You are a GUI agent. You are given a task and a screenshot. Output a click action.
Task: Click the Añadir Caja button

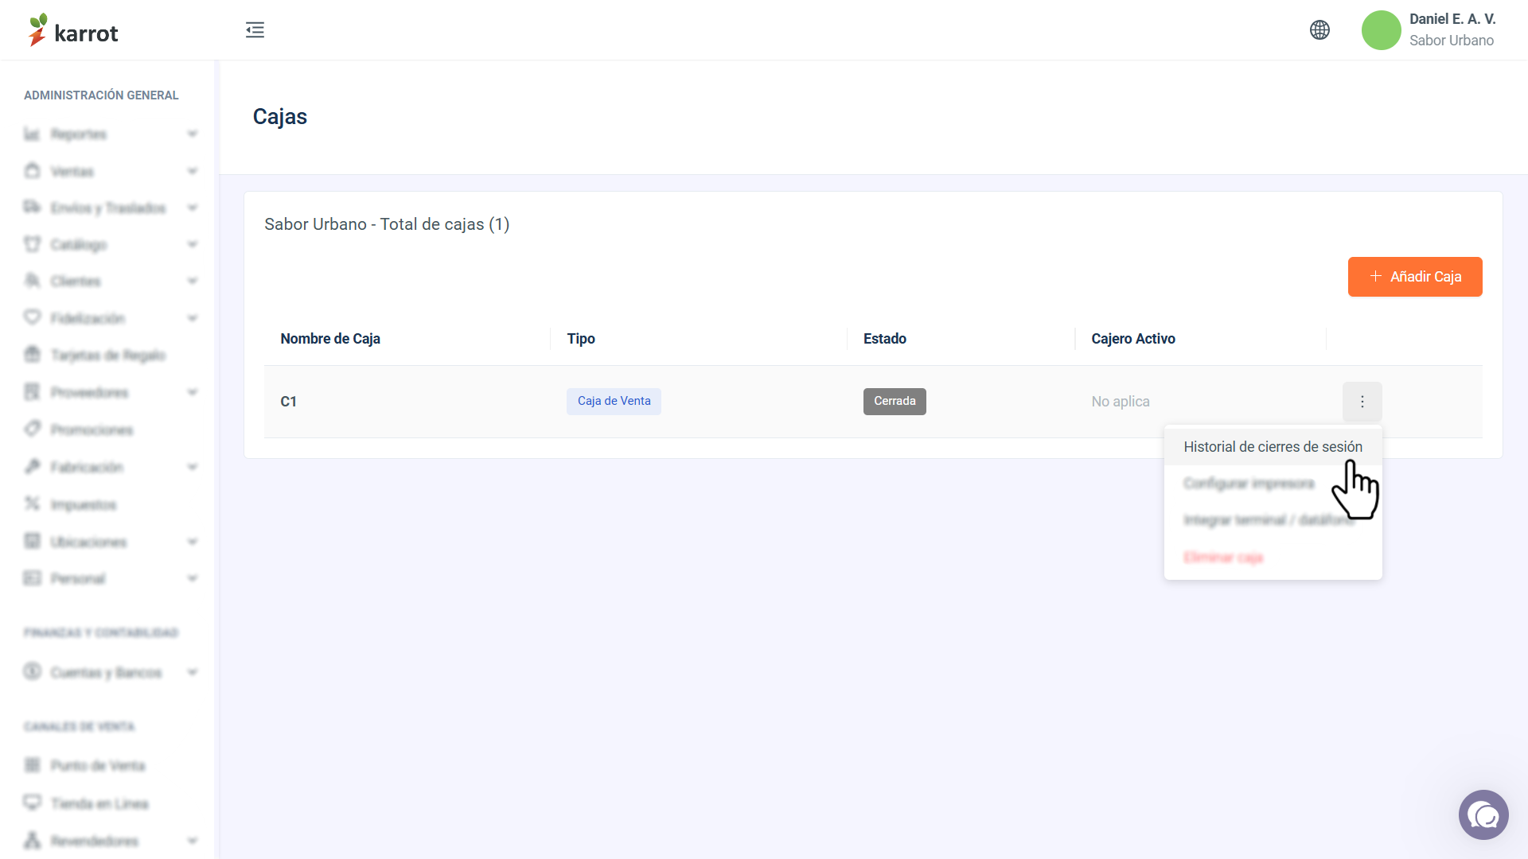[1414, 277]
